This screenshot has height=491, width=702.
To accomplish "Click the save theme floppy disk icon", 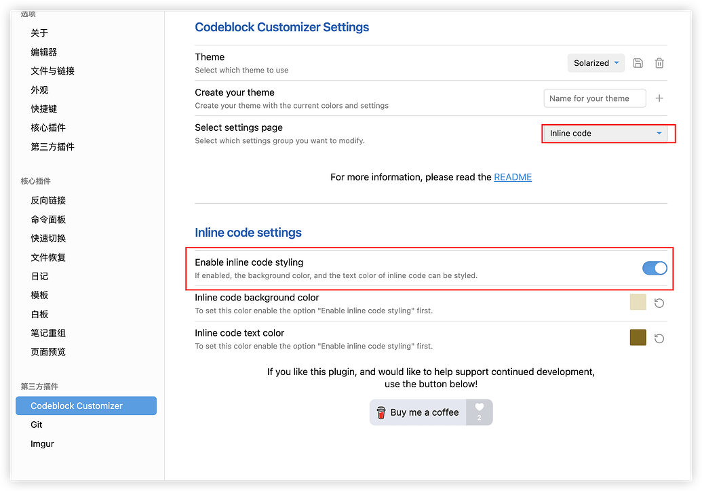I will point(638,63).
